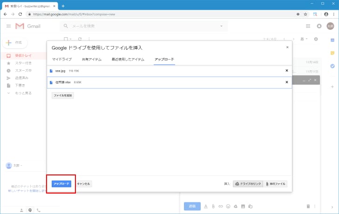Expand もっと見る in sidebar
This screenshot has height=214, width=339.
23,93
